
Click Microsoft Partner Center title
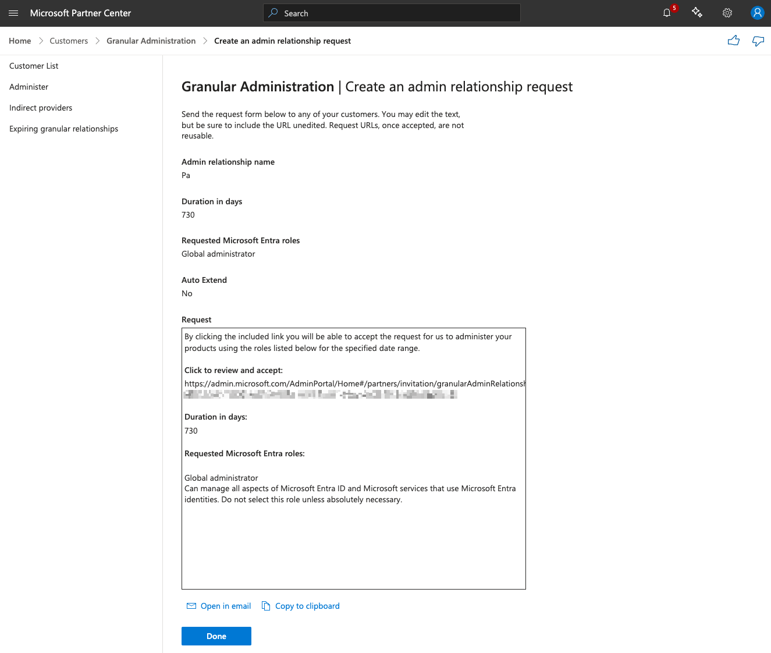pyautogui.click(x=80, y=13)
